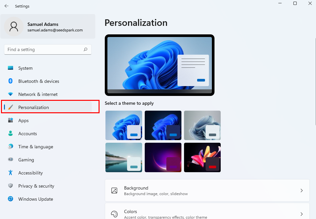Image resolution: width=316 pixels, height=219 pixels.
Task: Click the Windows Update sync icon
Action: point(10,199)
